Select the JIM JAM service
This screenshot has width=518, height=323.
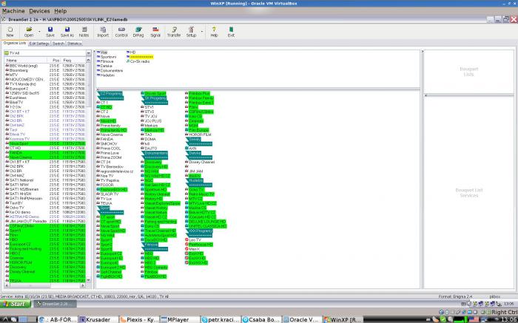(x=194, y=171)
